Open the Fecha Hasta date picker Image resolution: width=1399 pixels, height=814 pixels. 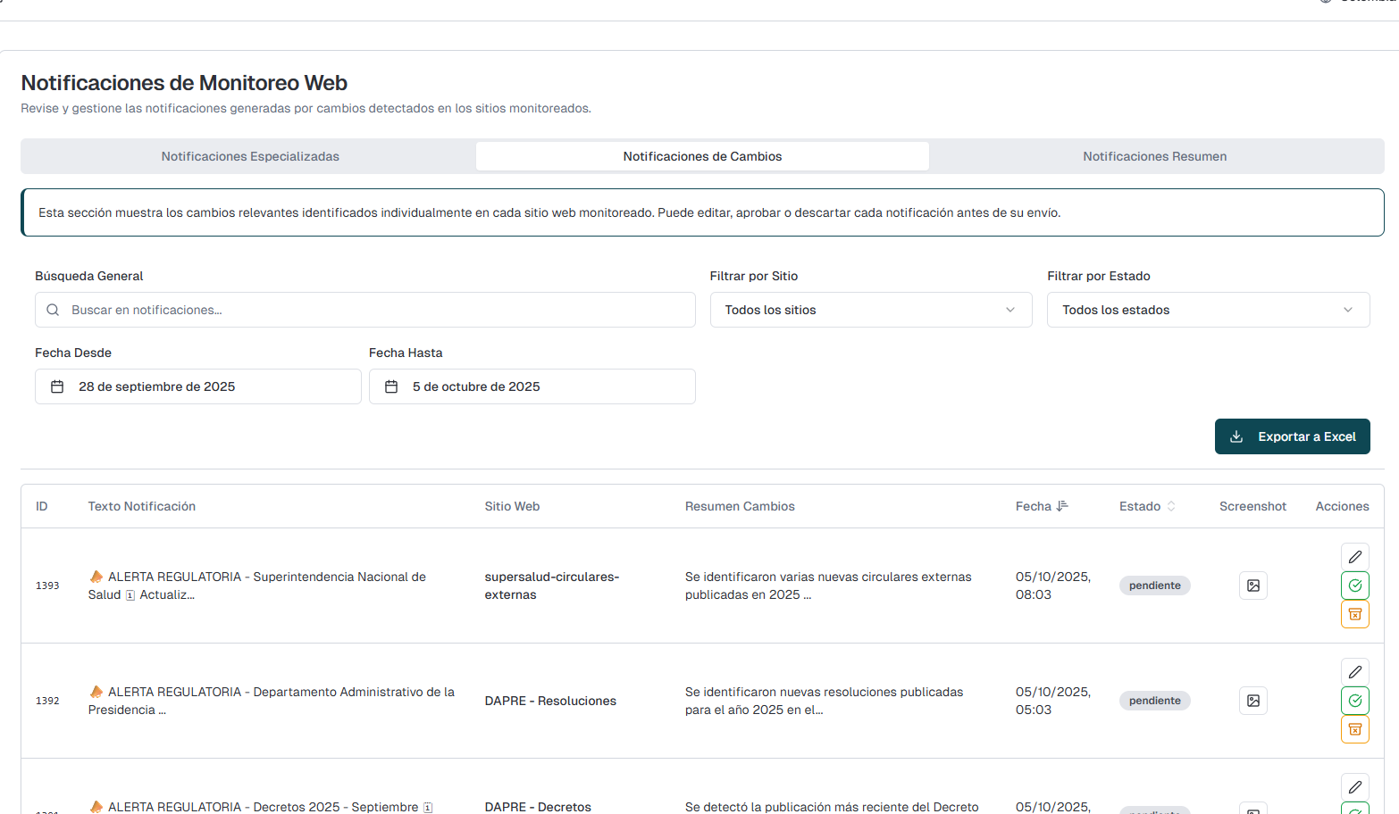tap(532, 386)
